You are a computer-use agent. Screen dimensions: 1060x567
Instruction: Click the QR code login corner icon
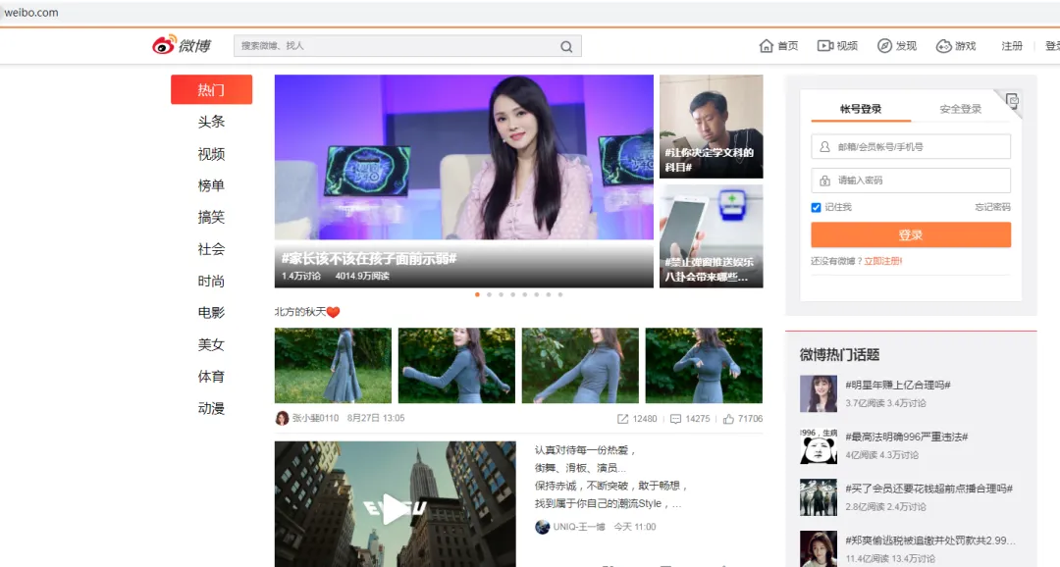pos(1011,101)
